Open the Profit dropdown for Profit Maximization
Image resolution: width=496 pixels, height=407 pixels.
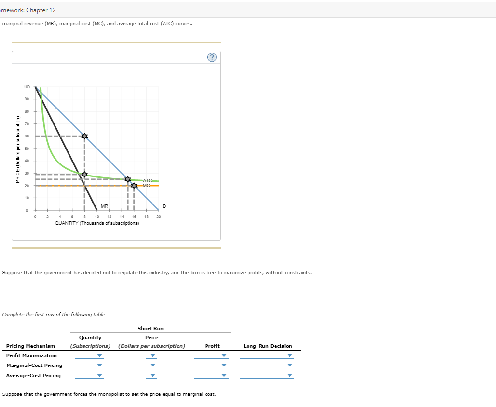point(223,355)
